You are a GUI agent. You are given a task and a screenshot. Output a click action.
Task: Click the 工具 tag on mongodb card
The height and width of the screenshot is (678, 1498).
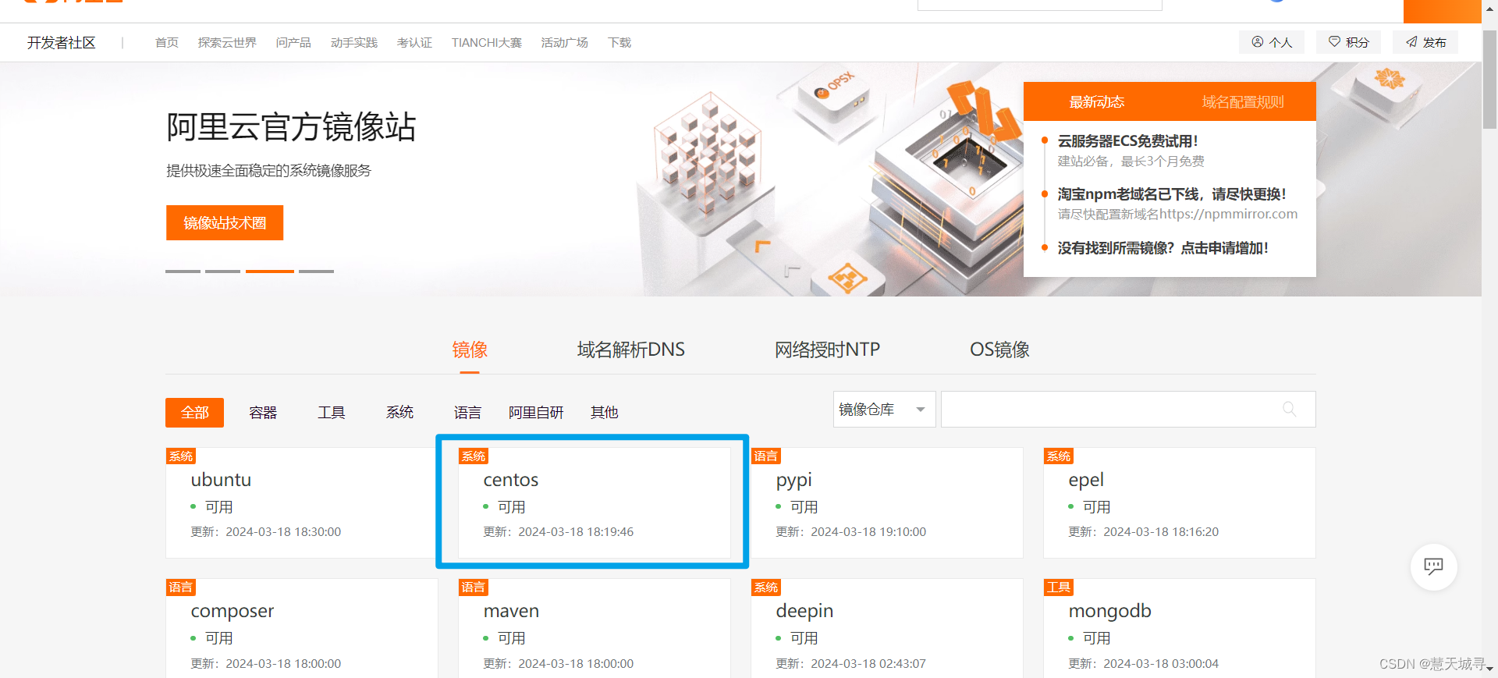1058,587
